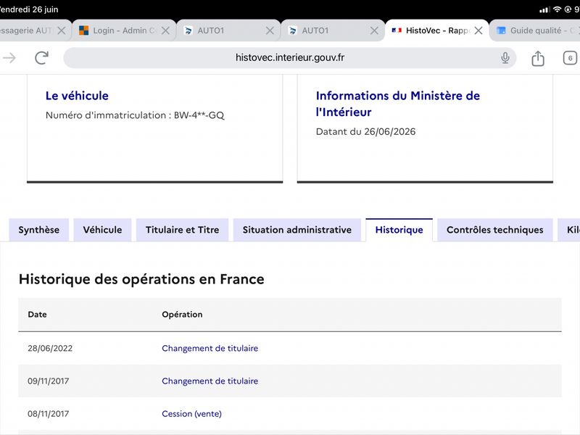Screen dimensions: 580x435
Task: Go forward with the arrow icon
Action: click(x=9, y=58)
